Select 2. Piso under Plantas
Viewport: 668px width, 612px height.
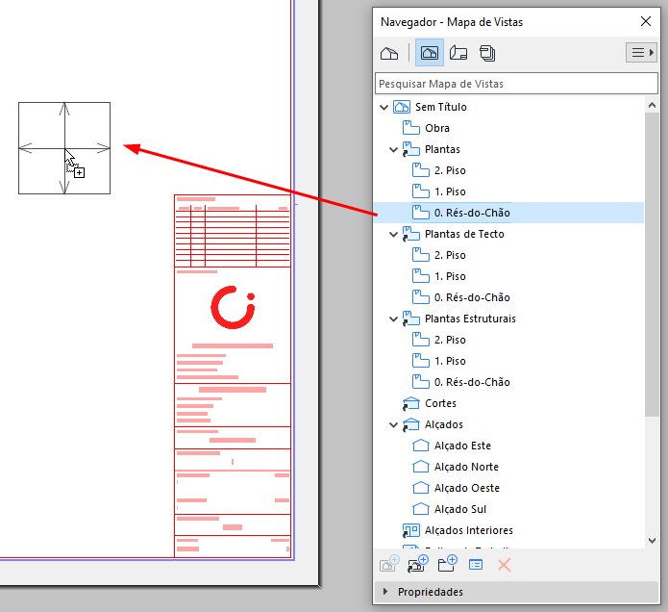coord(450,170)
